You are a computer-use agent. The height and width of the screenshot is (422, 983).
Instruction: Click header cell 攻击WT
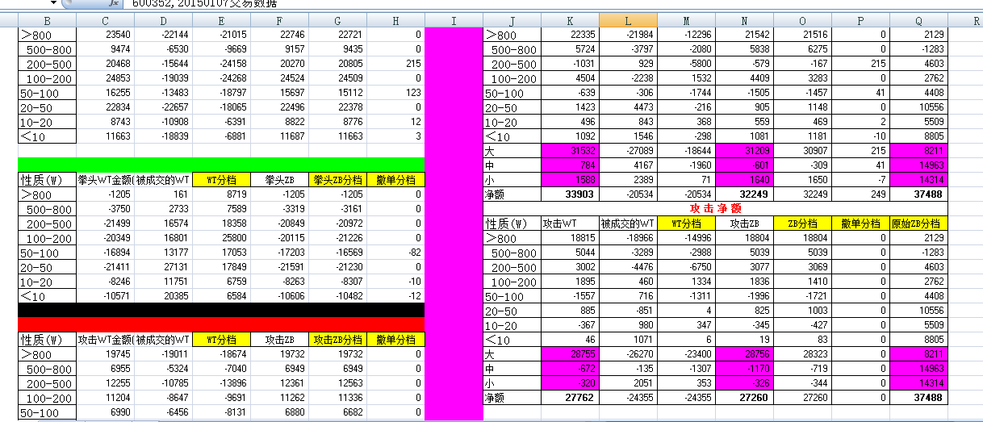570,223
